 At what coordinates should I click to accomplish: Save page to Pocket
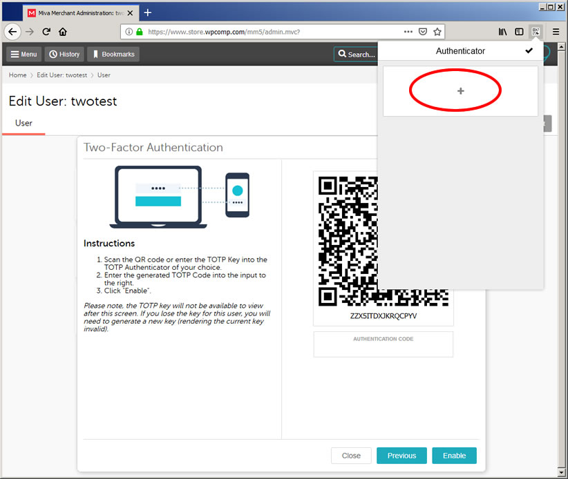[423, 32]
